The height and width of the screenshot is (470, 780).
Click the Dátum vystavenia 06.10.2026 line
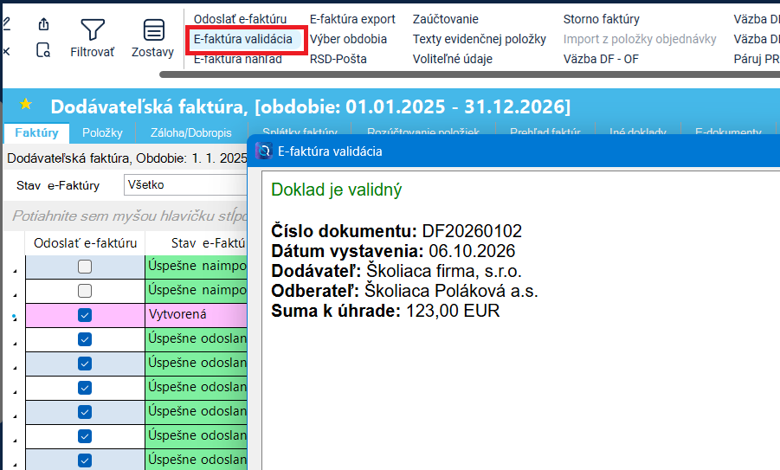(x=393, y=251)
